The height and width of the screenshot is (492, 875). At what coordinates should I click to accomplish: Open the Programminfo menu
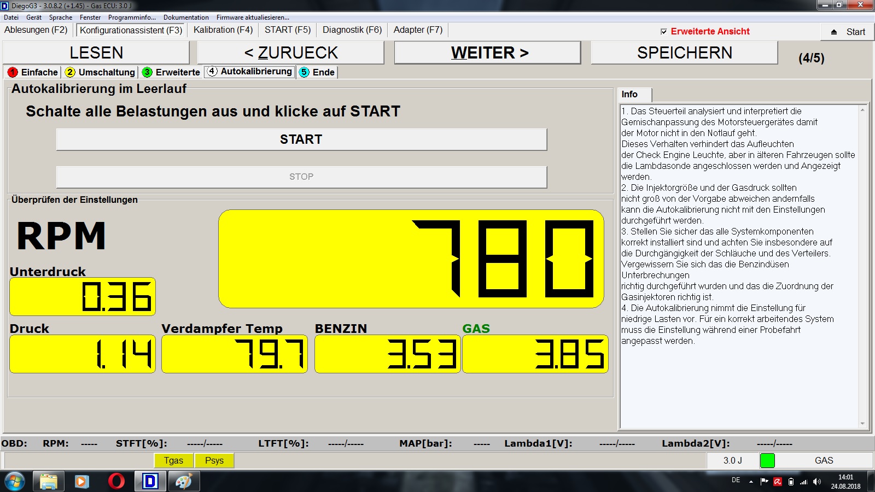point(132,17)
